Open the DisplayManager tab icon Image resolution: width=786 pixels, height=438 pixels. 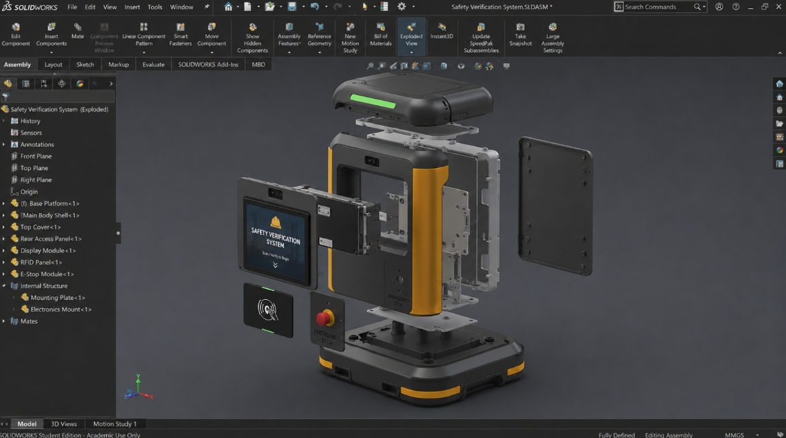(80, 84)
